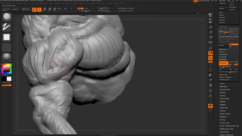Open the Geometry HD section

[x=225, y=90]
